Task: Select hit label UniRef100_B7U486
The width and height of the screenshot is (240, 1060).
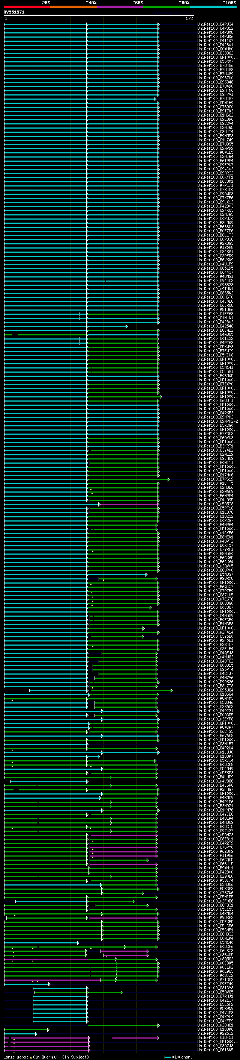Action: [215, 65]
